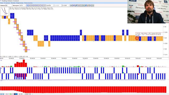Click the chart preview thumbnail at top left

coord(4,11)
